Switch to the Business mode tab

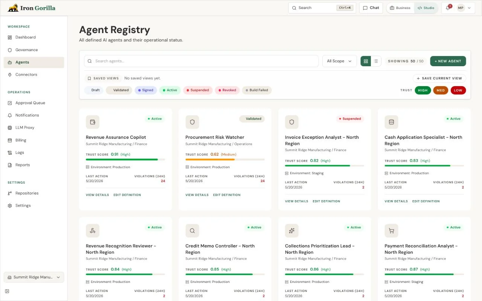tap(400, 8)
